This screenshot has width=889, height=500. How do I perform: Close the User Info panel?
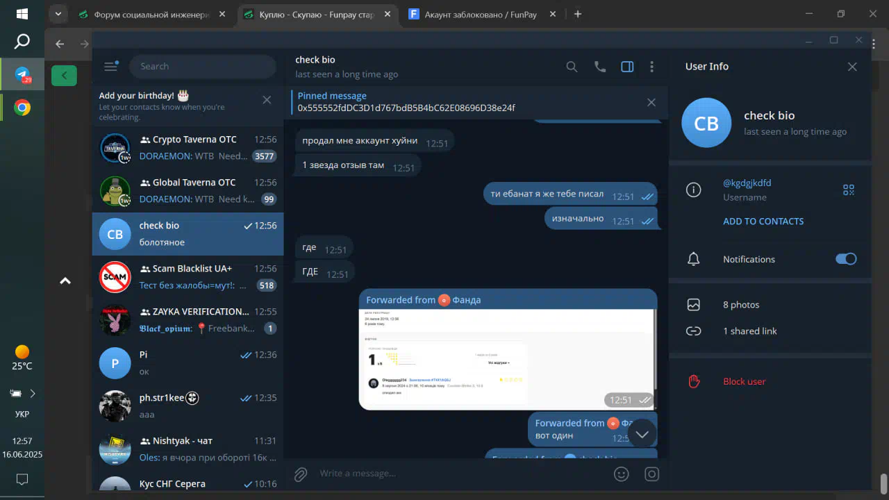click(x=852, y=67)
